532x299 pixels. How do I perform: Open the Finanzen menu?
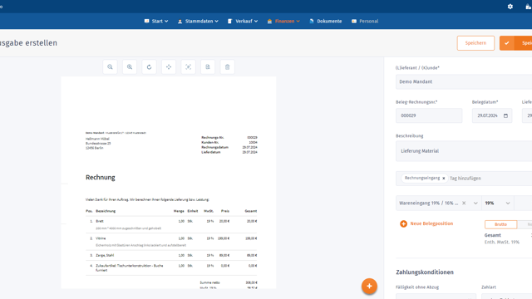click(x=283, y=21)
